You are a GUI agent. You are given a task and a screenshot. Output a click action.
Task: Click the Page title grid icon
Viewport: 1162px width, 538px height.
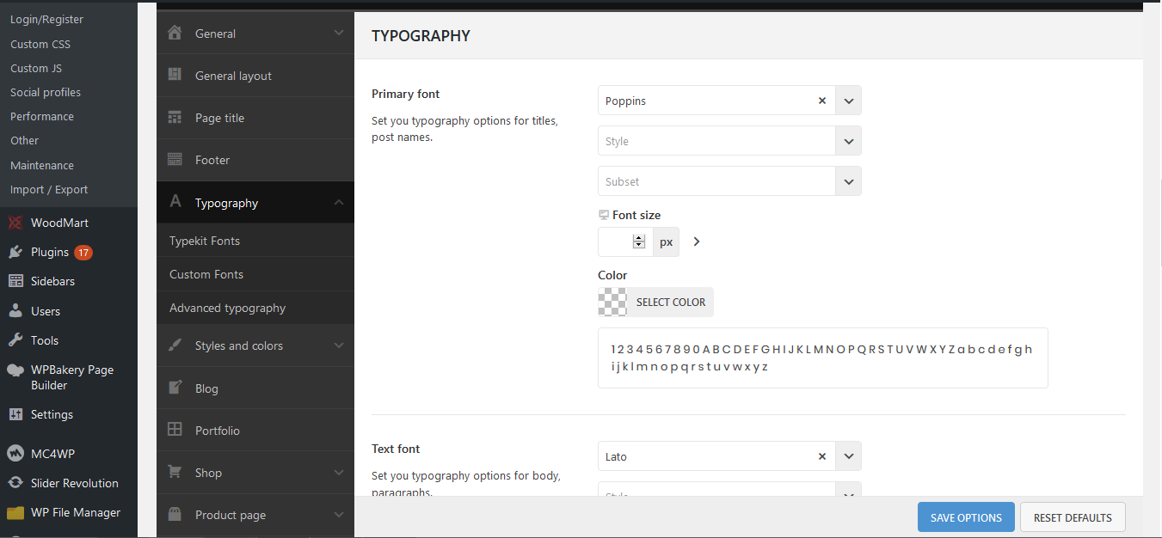tap(175, 118)
